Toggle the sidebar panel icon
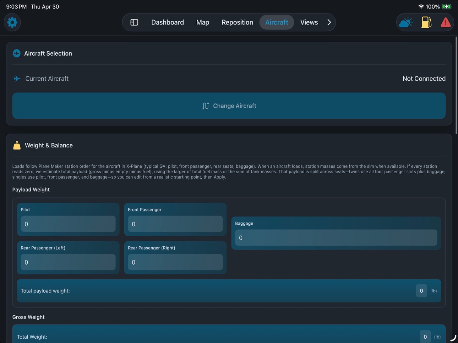Image resolution: width=458 pixels, height=343 pixels. [x=134, y=22]
